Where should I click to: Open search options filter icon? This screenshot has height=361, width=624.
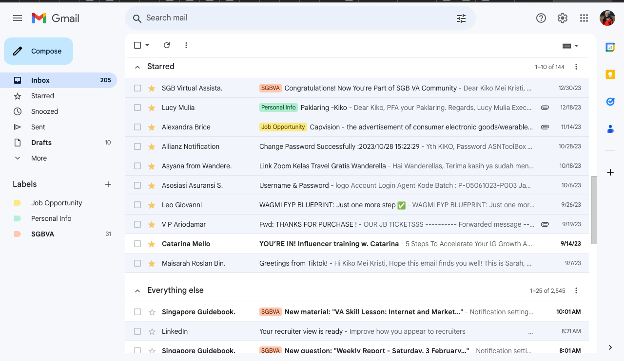click(x=461, y=18)
